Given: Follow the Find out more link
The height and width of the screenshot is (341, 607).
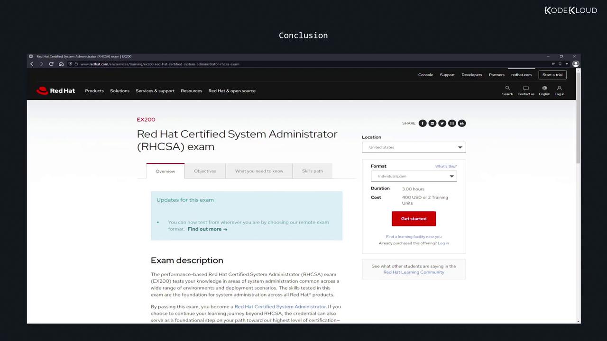Looking at the screenshot, I should [207, 229].
